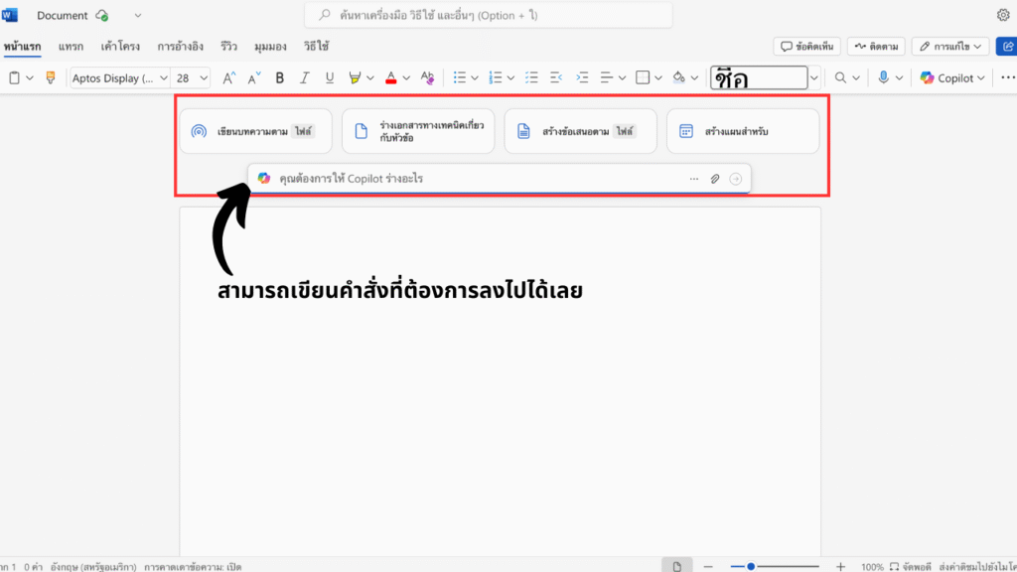Click the Underline icon

click(330, 77)
